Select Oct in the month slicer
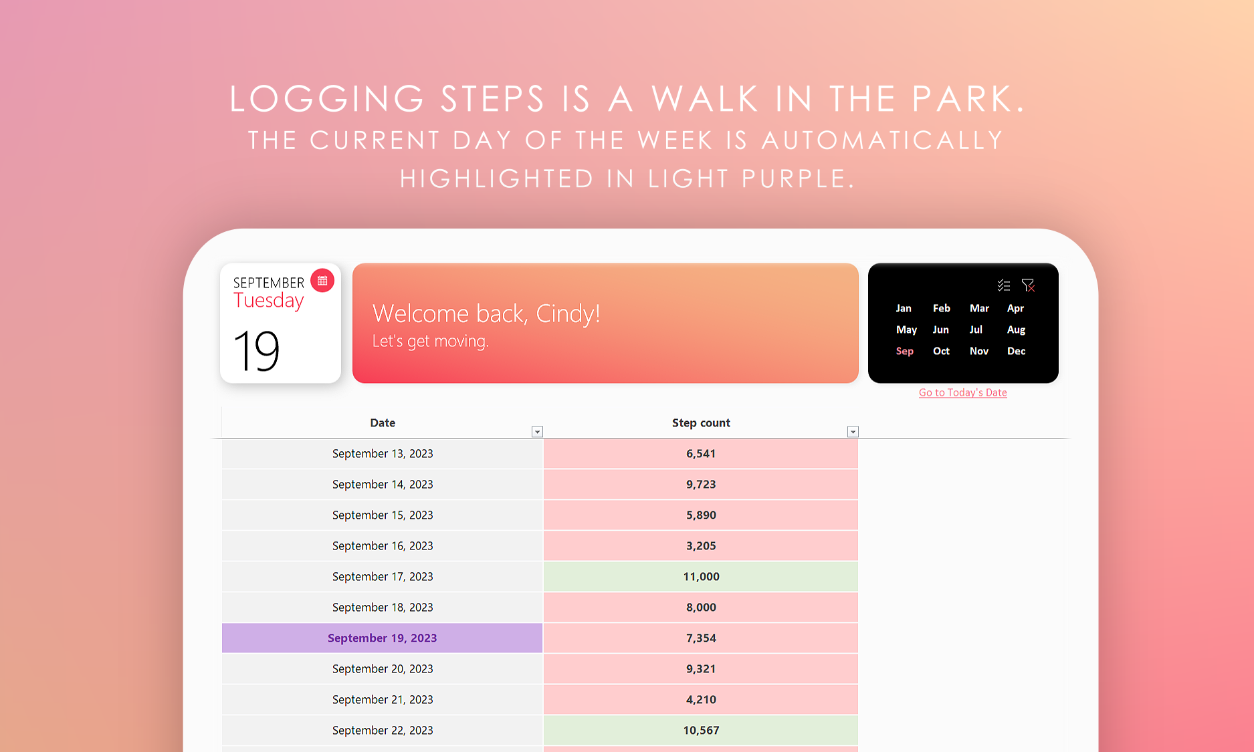The width and height of the screenshot is (1254, 752). (941, 351)
